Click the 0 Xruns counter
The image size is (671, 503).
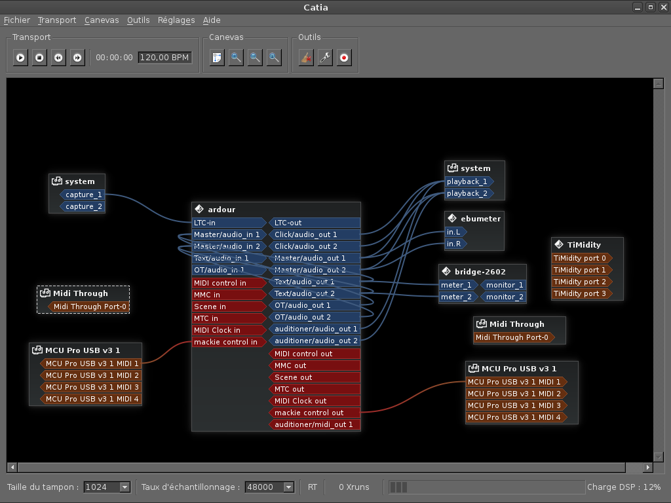354,487
